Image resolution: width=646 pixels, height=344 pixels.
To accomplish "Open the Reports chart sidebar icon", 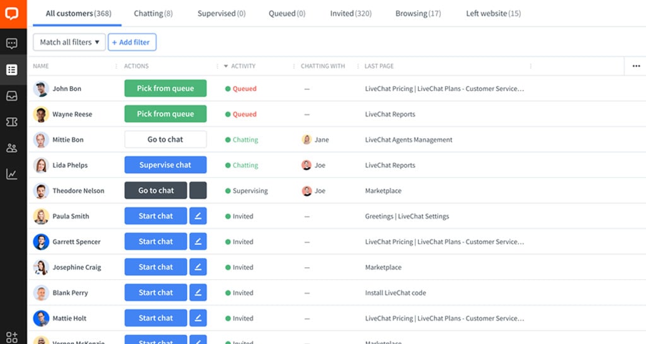I will point(12,174).
